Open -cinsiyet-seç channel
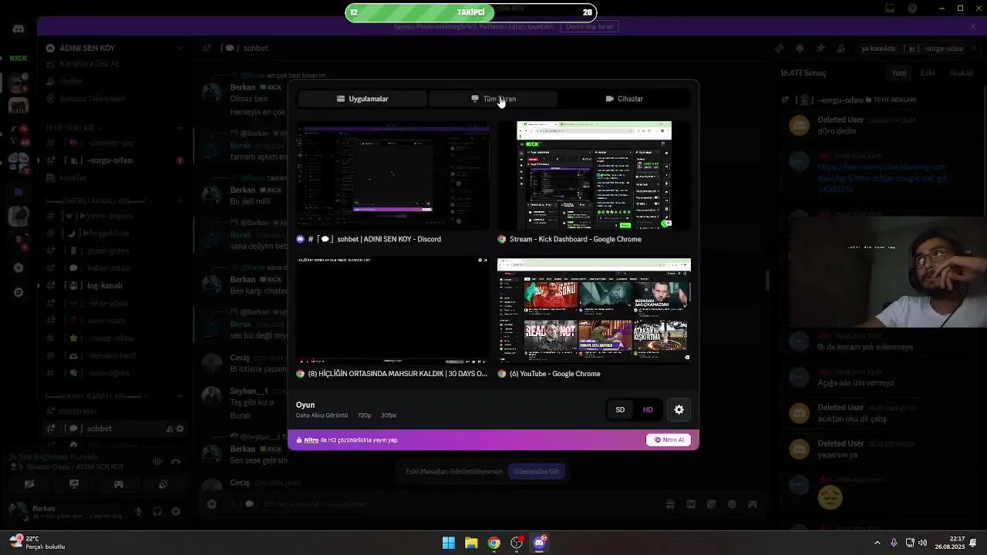Viewport: 987px width, 555px height. pos(116,143)
